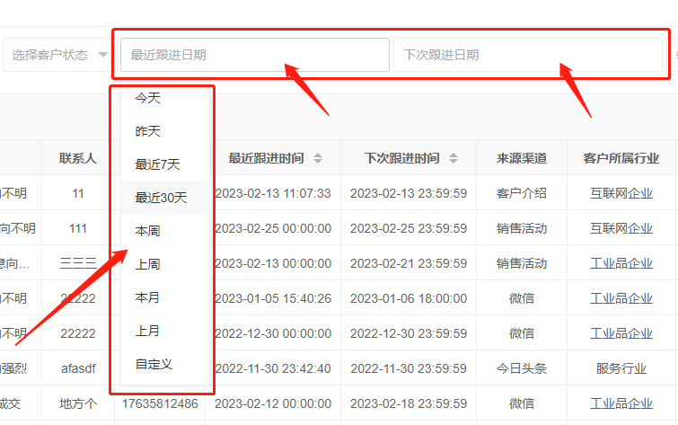Click the 今日头条 source cell

[x=522, y=368]
